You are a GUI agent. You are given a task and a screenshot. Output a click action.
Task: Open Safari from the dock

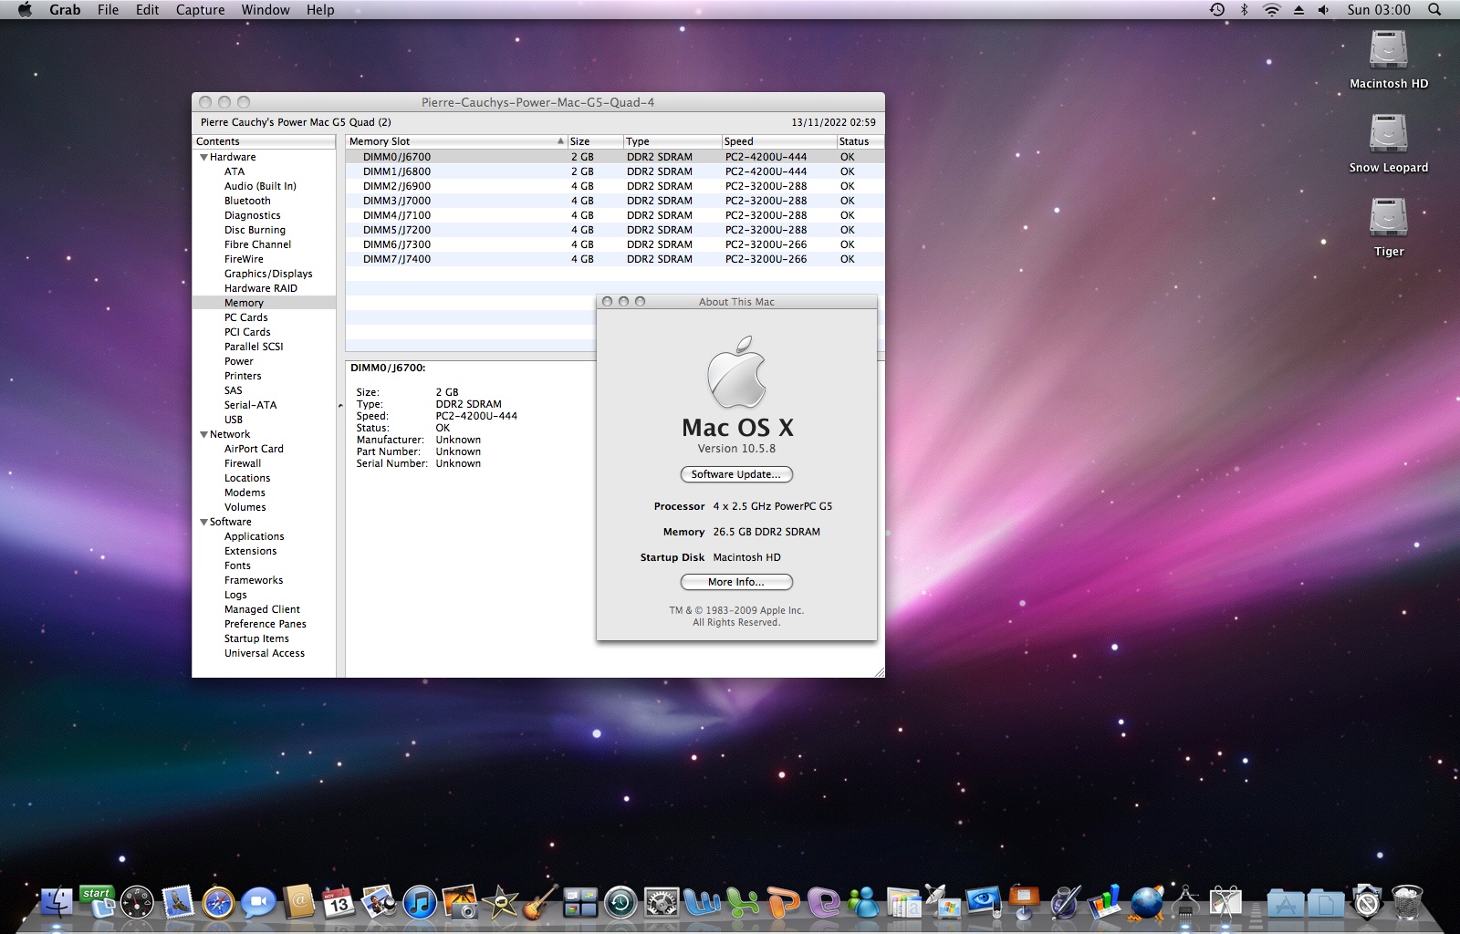[219, 903]
